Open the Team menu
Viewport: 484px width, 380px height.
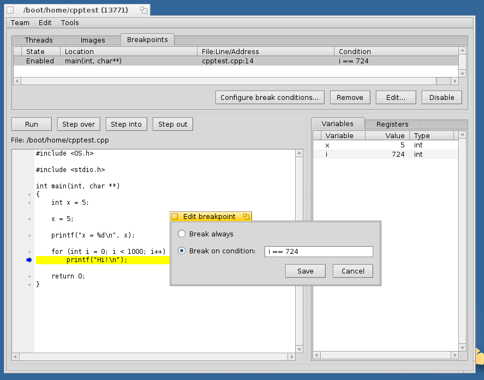20,23
